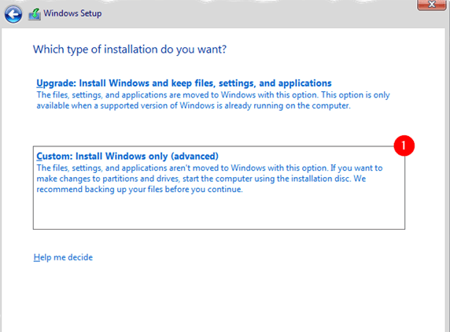This screenshot has width=450, height=332.
Task: Click "recommend backing up your files" sentence
Action: pos(139,190)
